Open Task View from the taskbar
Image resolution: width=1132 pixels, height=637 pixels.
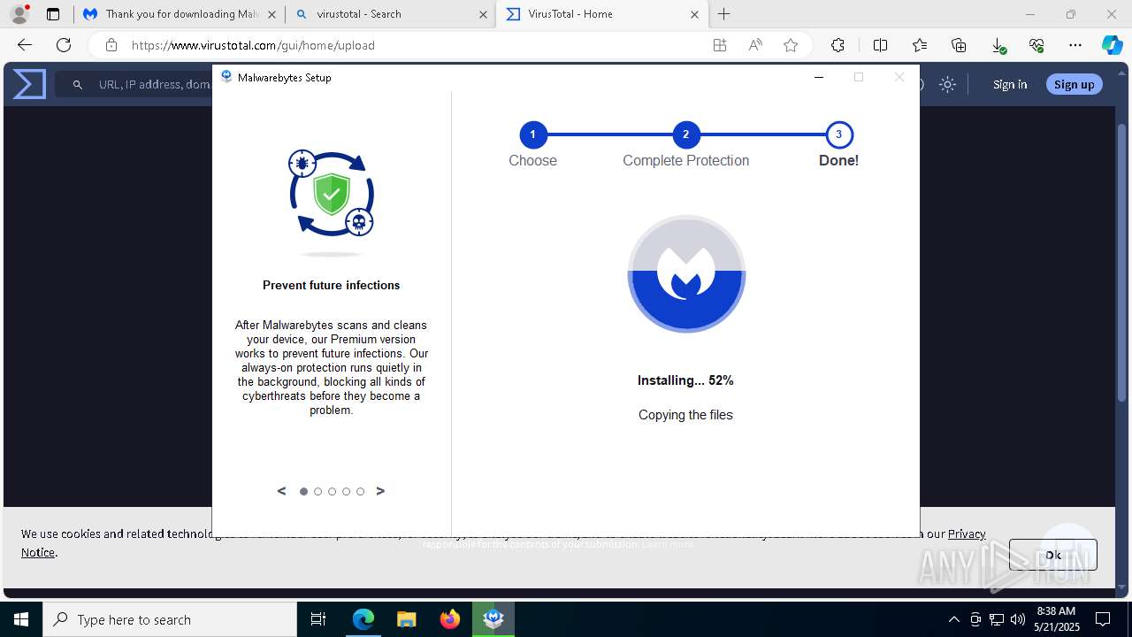[318, 619]
